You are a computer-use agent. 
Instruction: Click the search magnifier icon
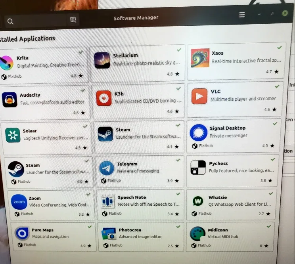10,21
